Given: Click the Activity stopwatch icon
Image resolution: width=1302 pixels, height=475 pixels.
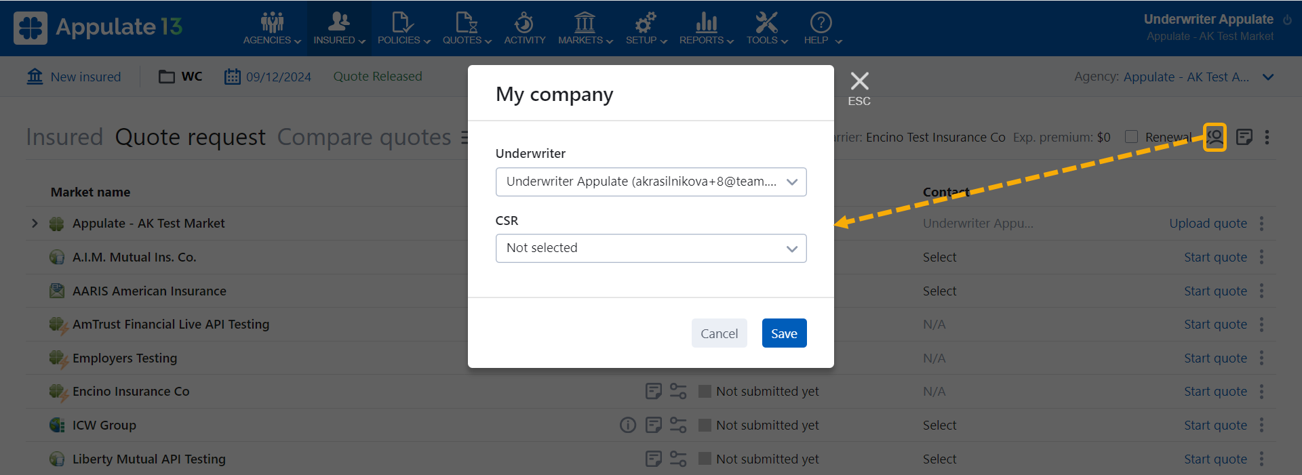Looking at the screenshot, I should click(x=524, y=23).
